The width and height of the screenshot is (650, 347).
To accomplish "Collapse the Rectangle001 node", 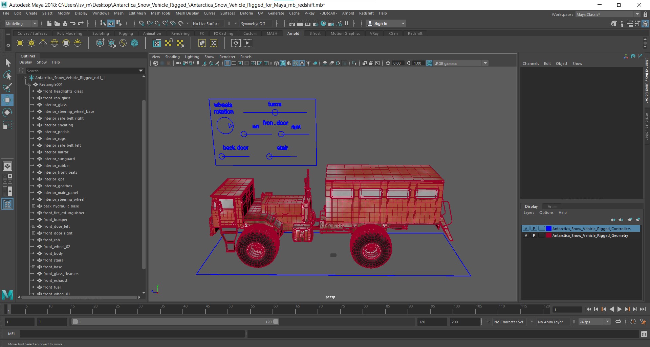I will 29,84.
